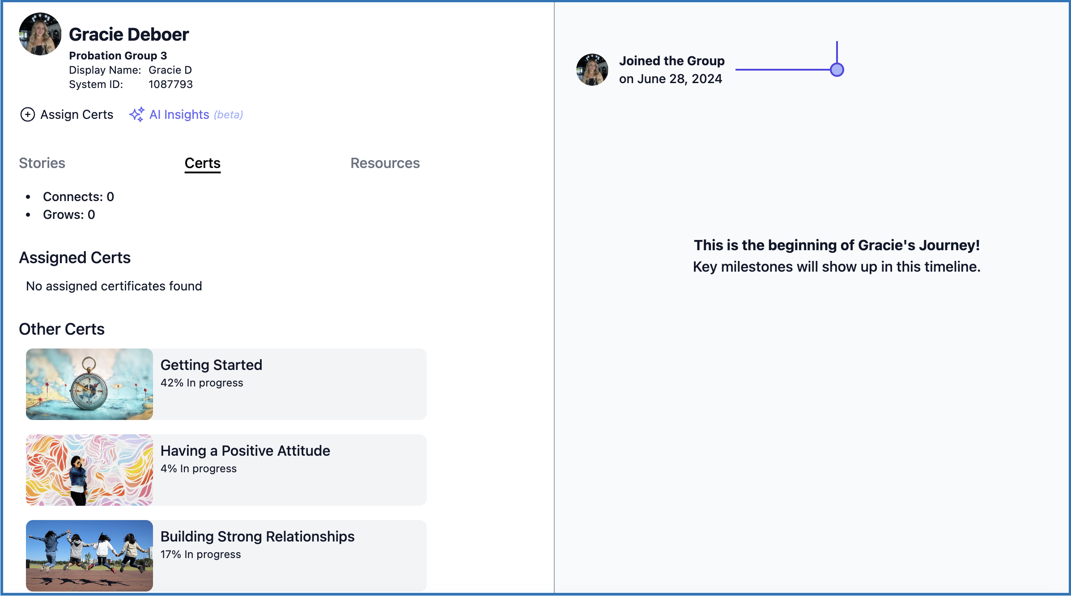The image size is (1071, 596).
Task: Click the 42% In progress status text
Action: (202, 383)
